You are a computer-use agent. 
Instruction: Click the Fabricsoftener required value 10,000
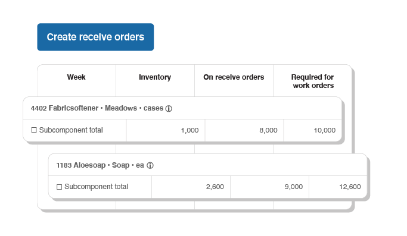click(x=325, y=130)
